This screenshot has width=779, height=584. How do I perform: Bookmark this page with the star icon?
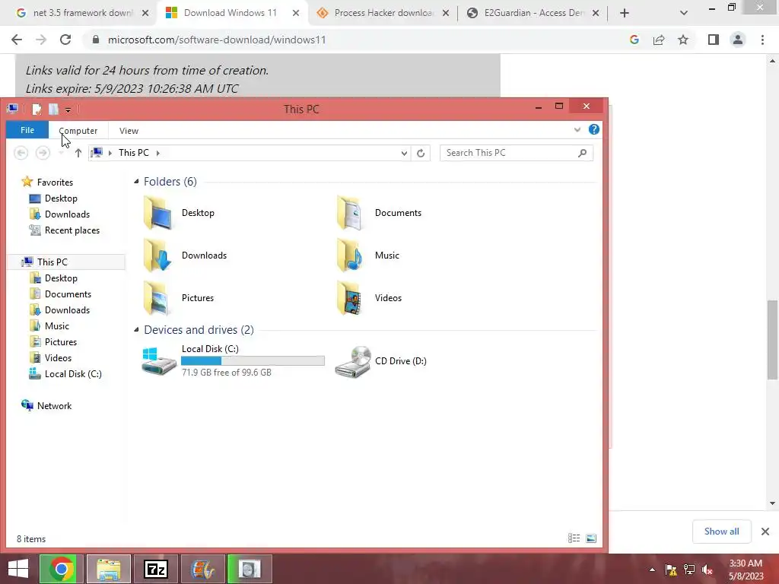click(683, 40)
